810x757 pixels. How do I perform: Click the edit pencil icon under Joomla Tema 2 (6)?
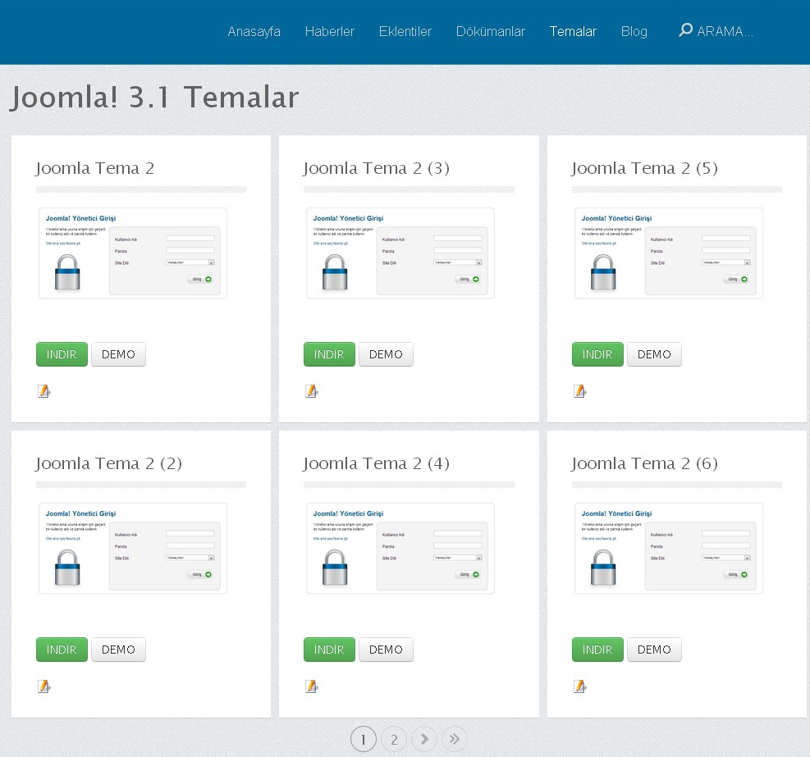(x=580, y=686)
